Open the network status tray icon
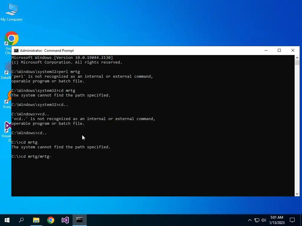Viewport: 302px width, 226px height. click(x=257, y=220)
